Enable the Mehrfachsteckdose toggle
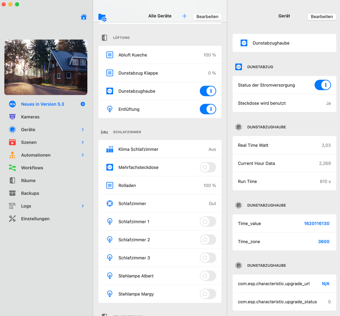Image resolution: width=340 pixels, height=316 pixels. coord(208,167)
